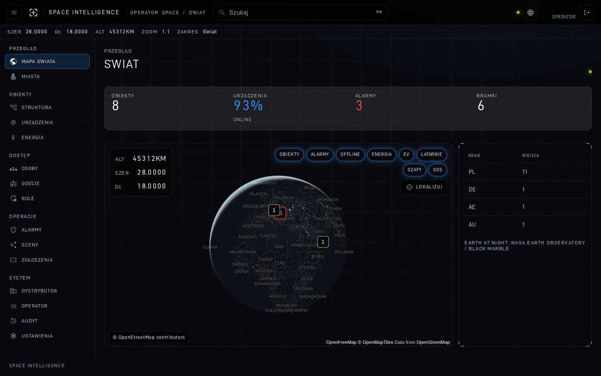The height and width of the screenshot is (376, 601).
Task: Click the search magnifier icon
Action: [x=222, y=13]
